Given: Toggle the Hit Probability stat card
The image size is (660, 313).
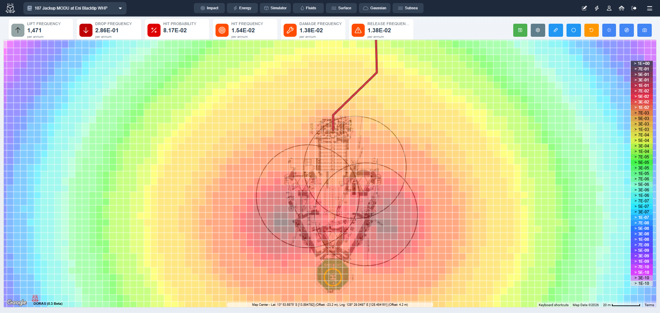Looking at the screenshot, I should pyautogui.click(x=177, y=30).
